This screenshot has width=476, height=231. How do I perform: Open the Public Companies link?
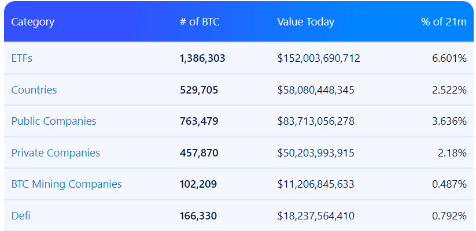coord(54,121)
